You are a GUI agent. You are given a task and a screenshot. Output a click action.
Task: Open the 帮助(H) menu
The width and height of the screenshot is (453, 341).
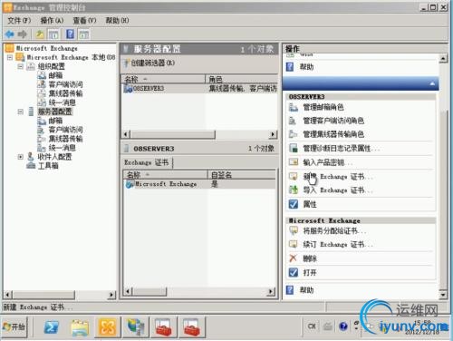[117, 21]
